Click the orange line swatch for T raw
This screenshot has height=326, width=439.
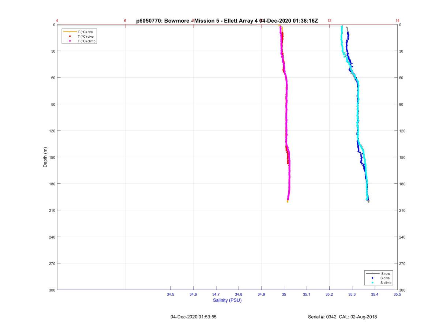[70, 32]
